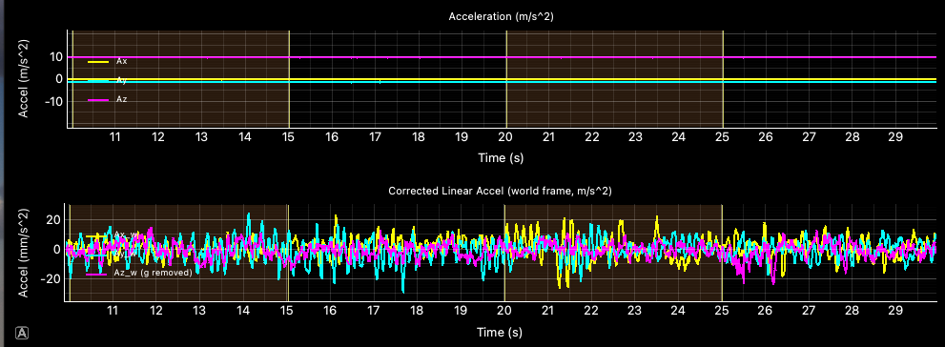Click the yellow Ax legend line sample
This screenshot has width=945, height=347.
(x=98, y=61)
